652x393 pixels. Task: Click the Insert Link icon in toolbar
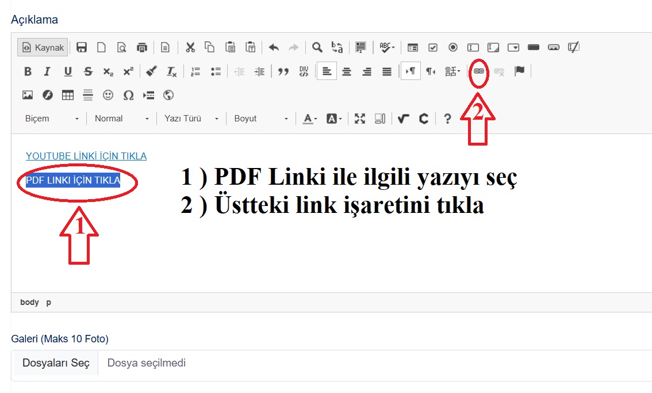[x=478, y=71]
